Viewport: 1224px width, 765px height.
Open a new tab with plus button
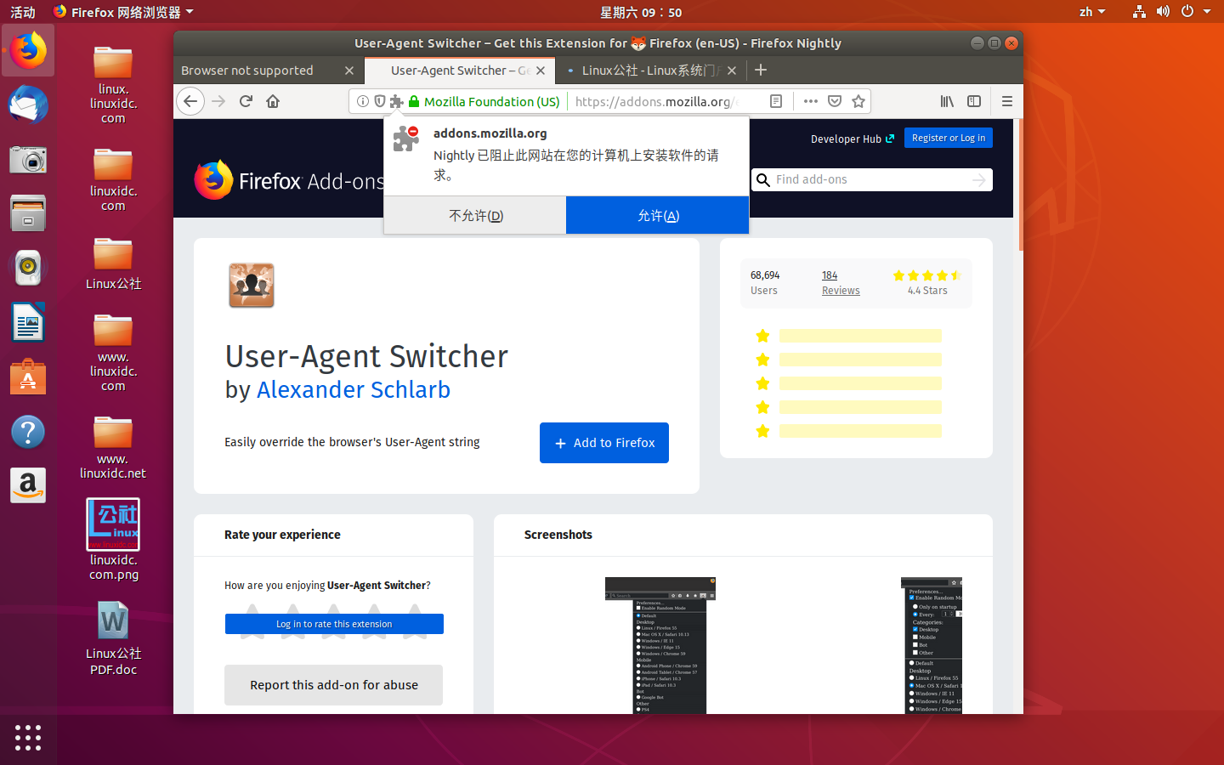click(x=761, y=71)
